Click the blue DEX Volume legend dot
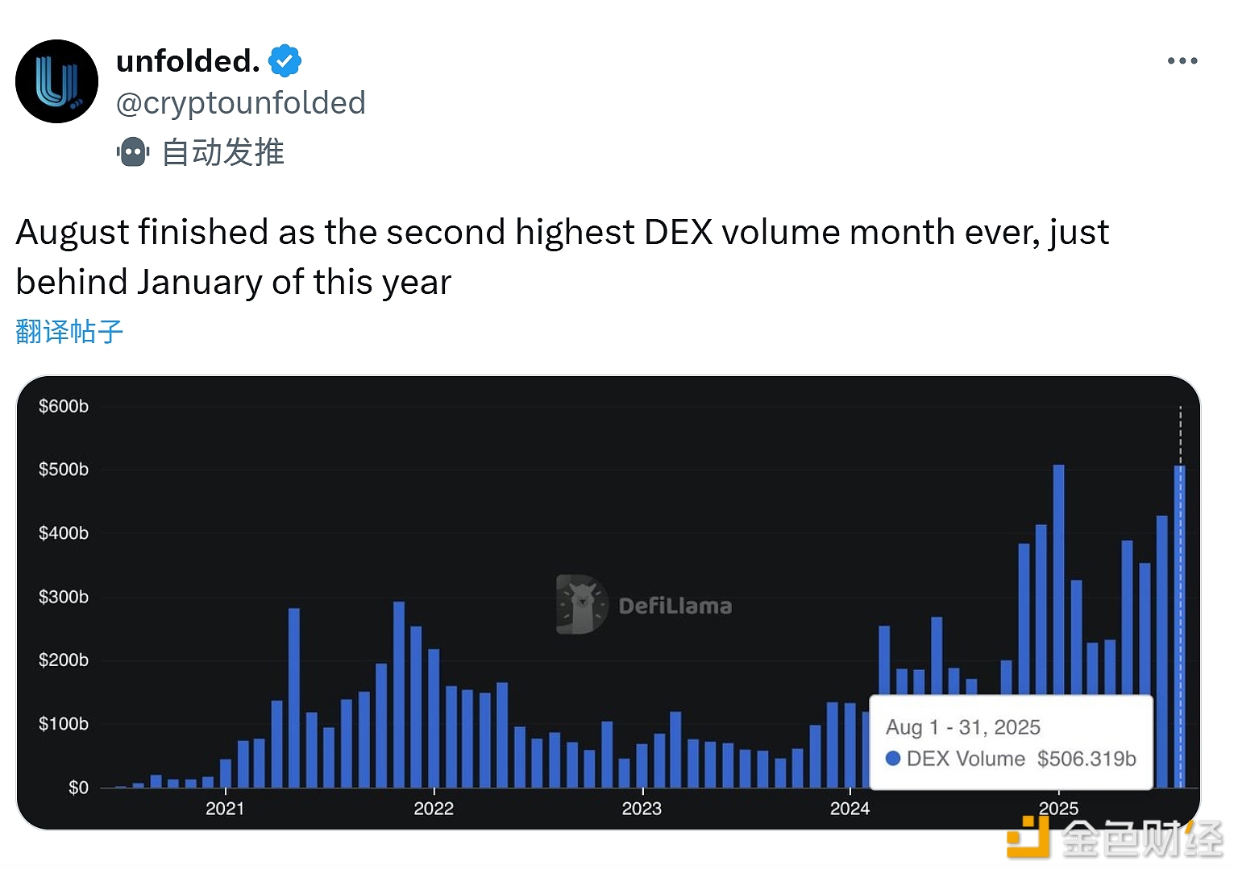1234x869 pixels. point(892,759)
